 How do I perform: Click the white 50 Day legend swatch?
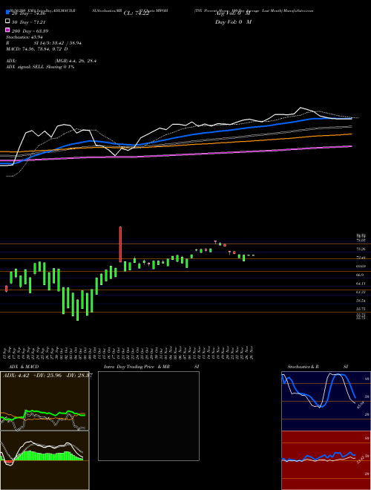pos(7,22)
